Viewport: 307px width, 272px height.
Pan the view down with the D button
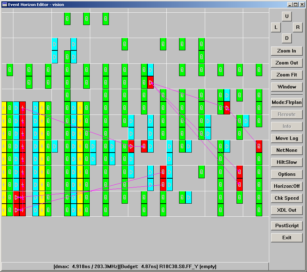click(x=287, y=38)
